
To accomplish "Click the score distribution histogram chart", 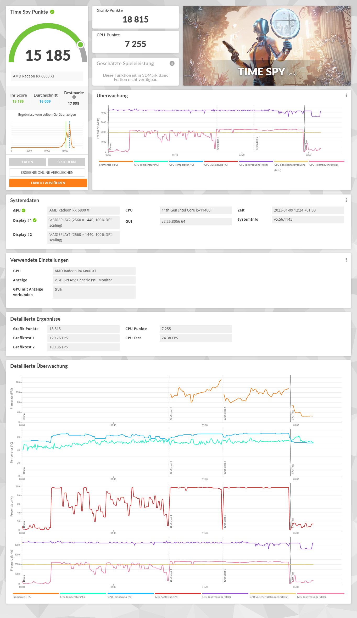I will click(x=47, y=135).
